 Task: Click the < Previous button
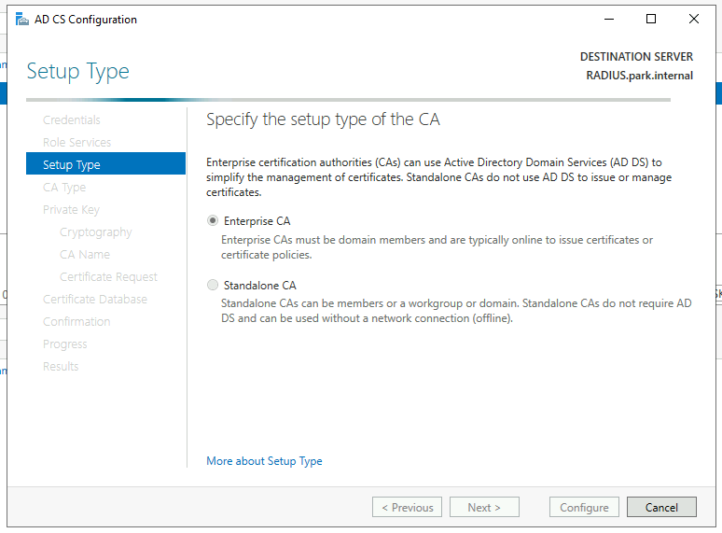[x=407, y=507]
